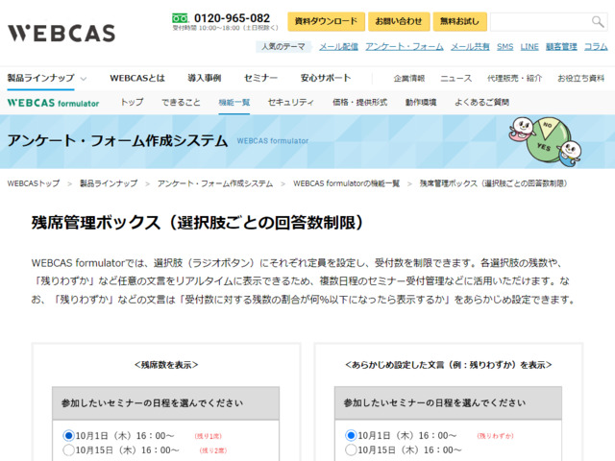
Task: Switch to the トップ tab
Action: [133, 103]
